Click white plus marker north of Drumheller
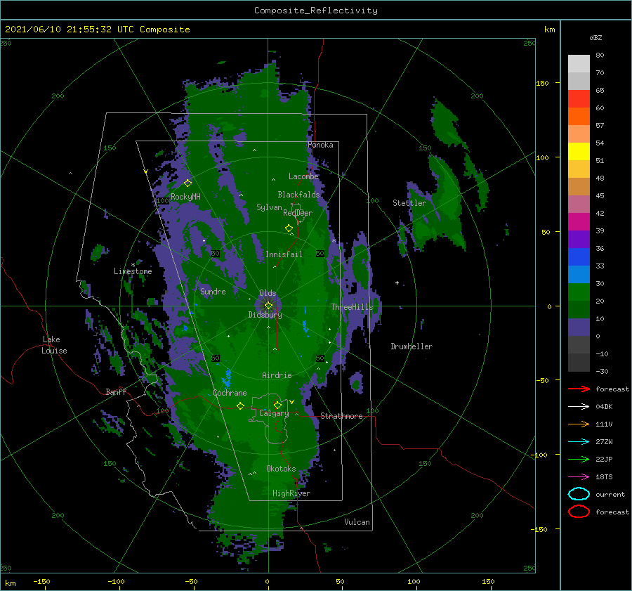Image resolution: width=632 pixels, height=591 pixels. [397, 282]
